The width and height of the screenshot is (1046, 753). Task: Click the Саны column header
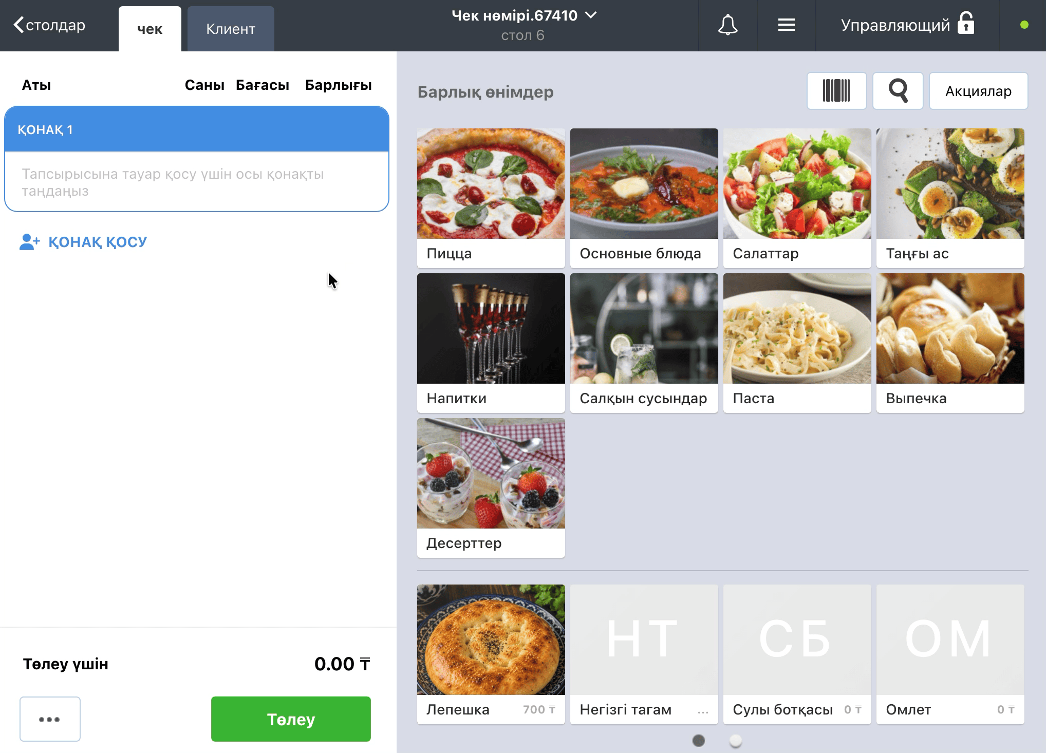[204, 85]
